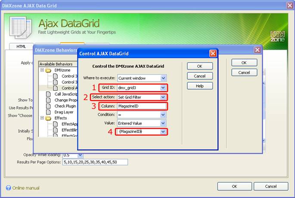The width and height of the screenshot is (295, 198).
Task: Select the Effects folder icon
Action: tap(48, 118)
